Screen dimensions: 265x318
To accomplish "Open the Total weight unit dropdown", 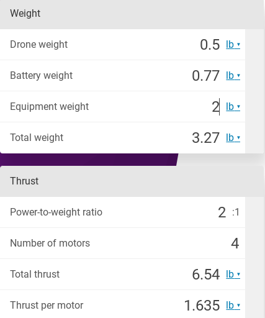I will [233, 138].
